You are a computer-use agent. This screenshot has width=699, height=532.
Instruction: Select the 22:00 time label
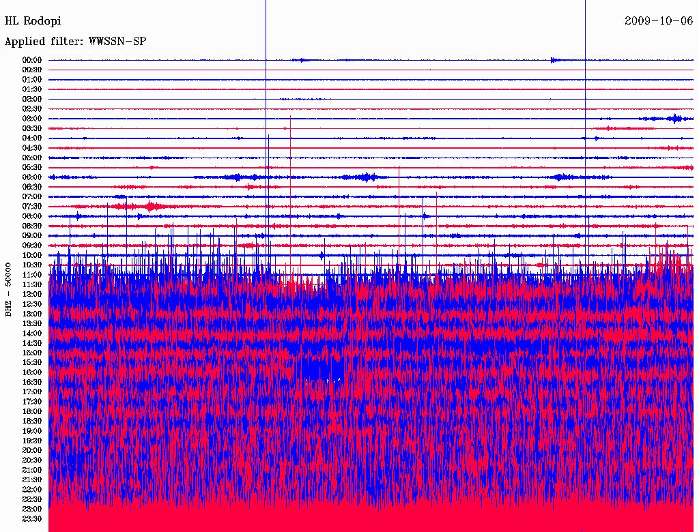click(x=32, y=490)
